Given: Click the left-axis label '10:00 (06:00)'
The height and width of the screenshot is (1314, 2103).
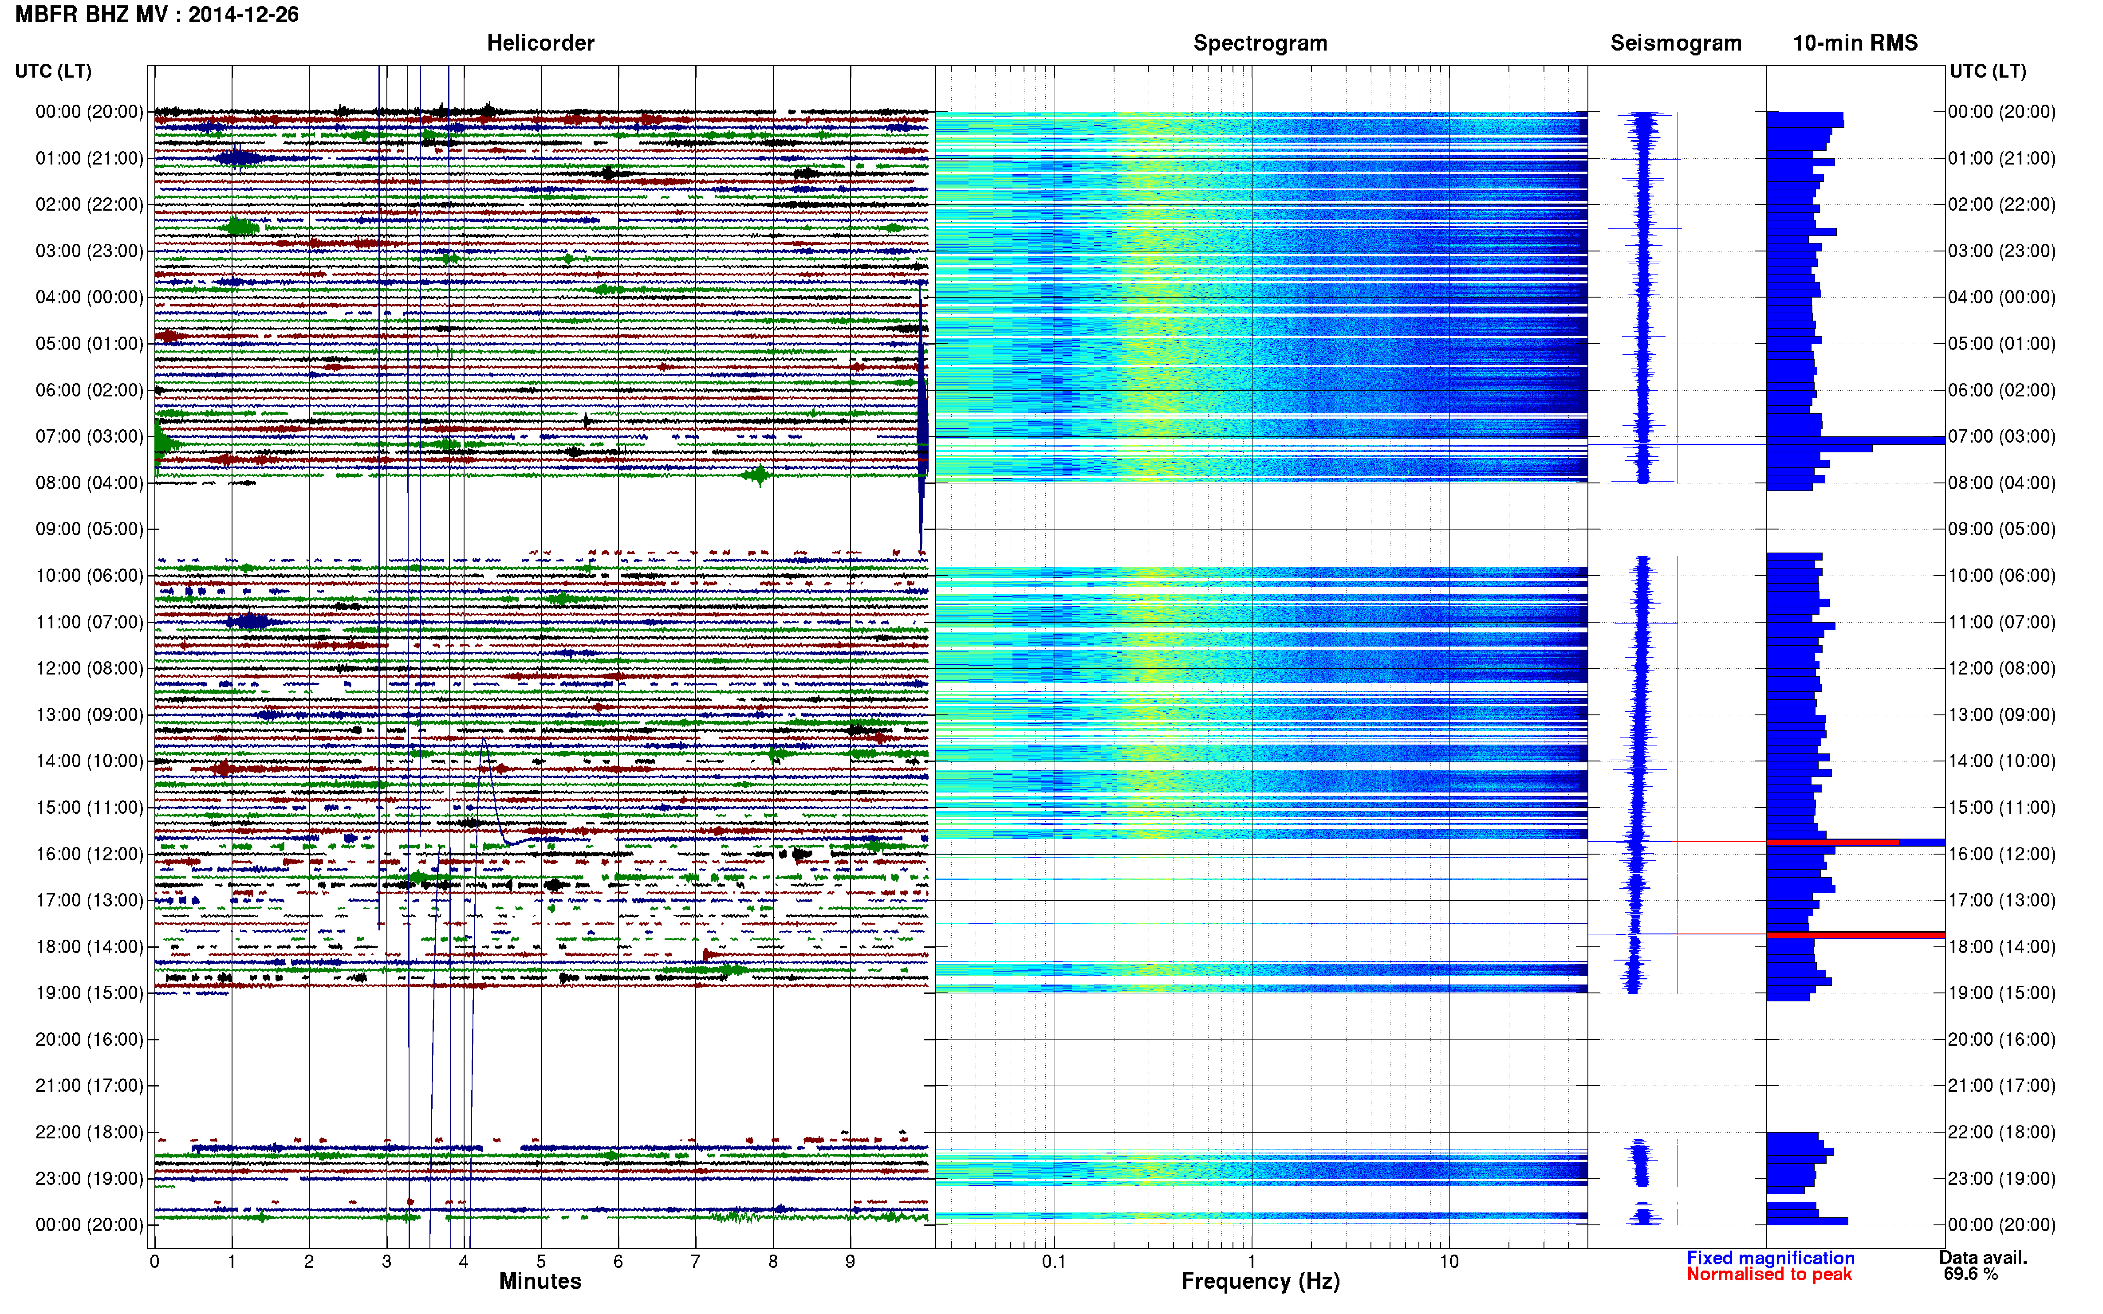Looking at the screenshot, I should [90, 575].
